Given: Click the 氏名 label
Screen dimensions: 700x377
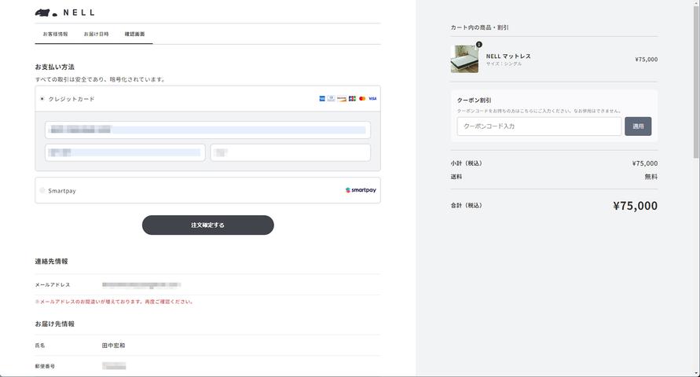Looking at the screenshot, I should point(40,346).
